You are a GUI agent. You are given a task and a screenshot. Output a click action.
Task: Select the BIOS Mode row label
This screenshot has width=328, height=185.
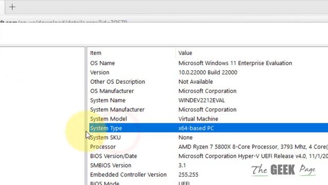point(105,183)
